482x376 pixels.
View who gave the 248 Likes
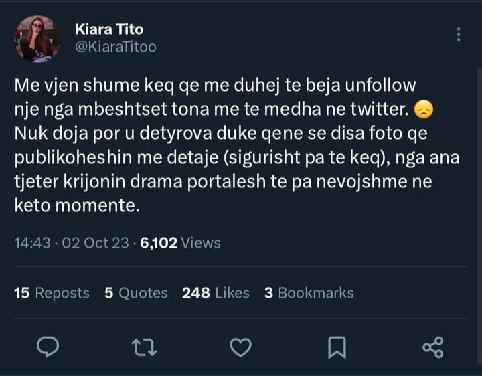(x=216, y=293)
